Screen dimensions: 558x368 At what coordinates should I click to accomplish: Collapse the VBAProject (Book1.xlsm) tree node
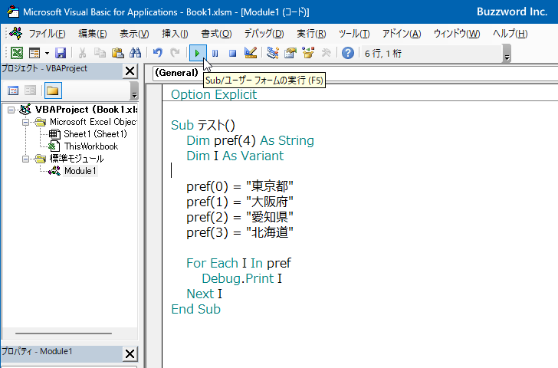click(11, 110)
